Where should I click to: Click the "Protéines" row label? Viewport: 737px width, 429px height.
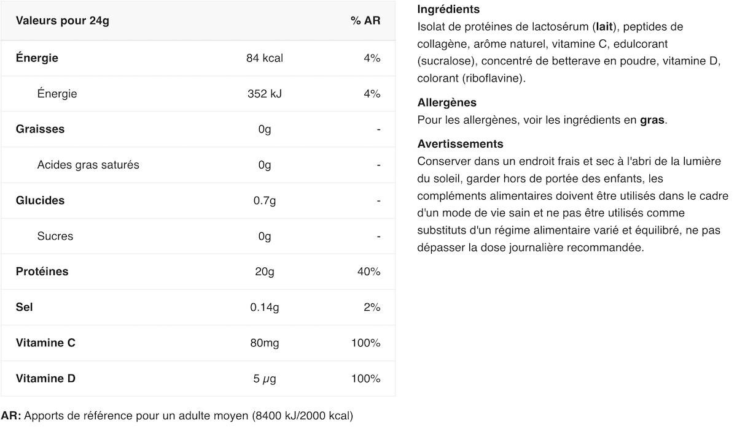point(42,271)
